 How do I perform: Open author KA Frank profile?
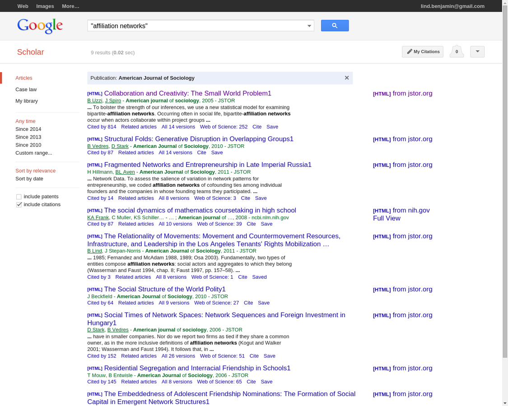pos(98,217)
